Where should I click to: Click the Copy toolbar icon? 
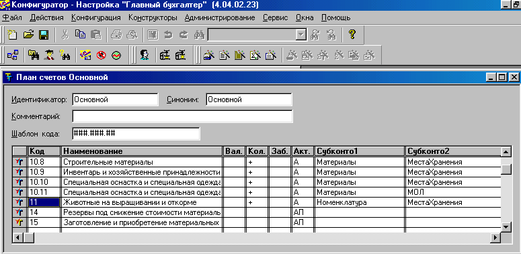[80, 35]
